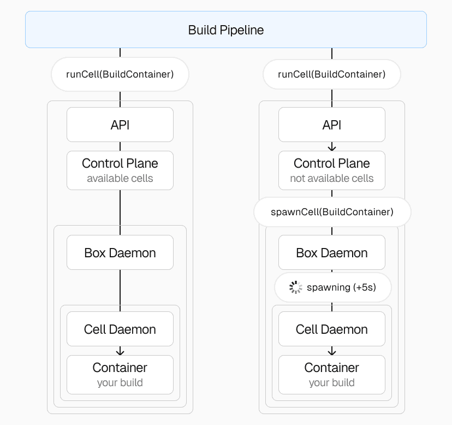Screen dimensions: 452x425
Task: Click the line connecting left Control Plane to Box Daemon
Action: [120, 208]
